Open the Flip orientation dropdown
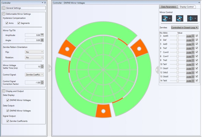Image resolution: width=202 pixels, height=137 pixels. pyautogui.click(x=34, y=52)
